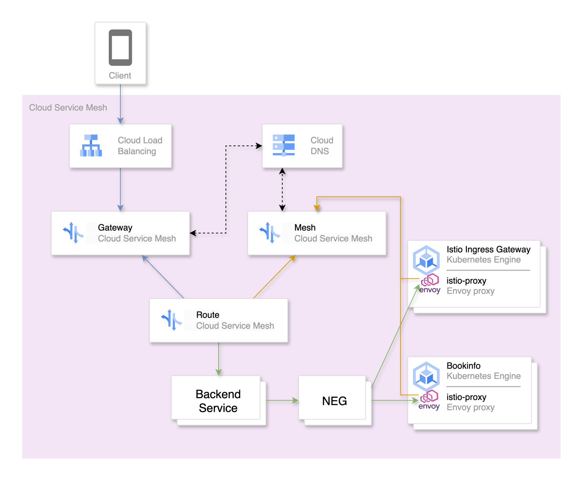The width and height of the screenshot is (582, 480).
Task: Open the istio-proxy link under Bookinfo
Action: coord(466,397)
